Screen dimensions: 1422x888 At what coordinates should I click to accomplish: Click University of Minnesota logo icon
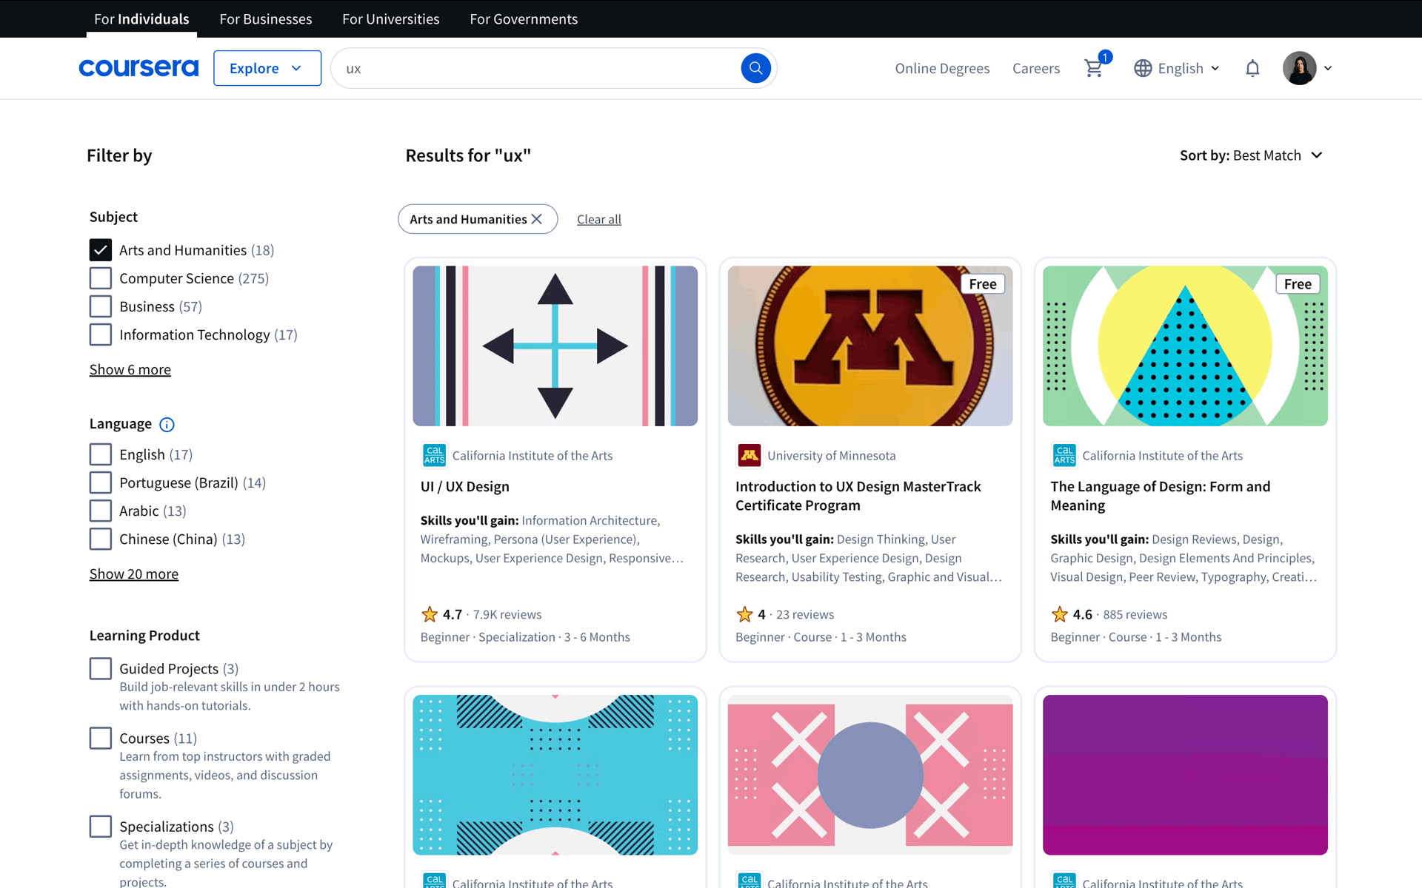(x=749, y=455)
